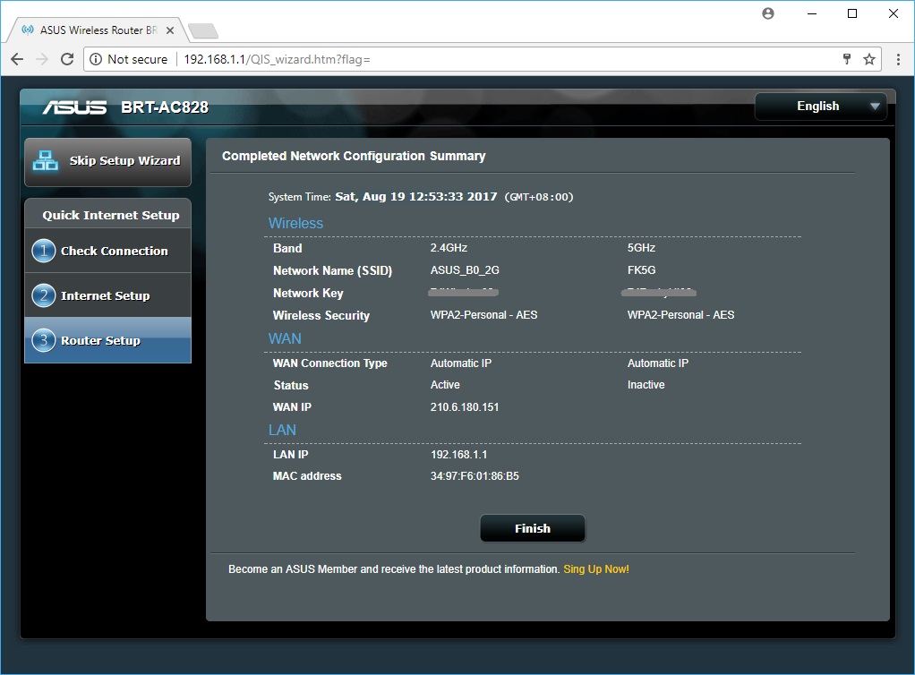Click the Chrome user profile icon

[x=768, y=13]
